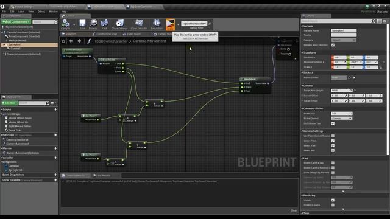Image resolution: width=390 pixels, height=219 pixels.
Task: Click the property matrix grid icon in Details
Action: (x=379, y=21)
